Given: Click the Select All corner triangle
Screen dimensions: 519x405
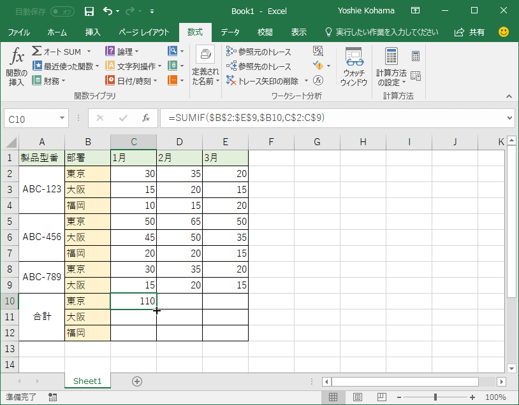Looking at the screenshot, I should 11,143.
